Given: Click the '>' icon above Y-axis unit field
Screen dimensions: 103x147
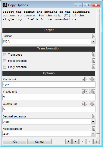Looking at the screenshot, I should [x=83, y=91].
